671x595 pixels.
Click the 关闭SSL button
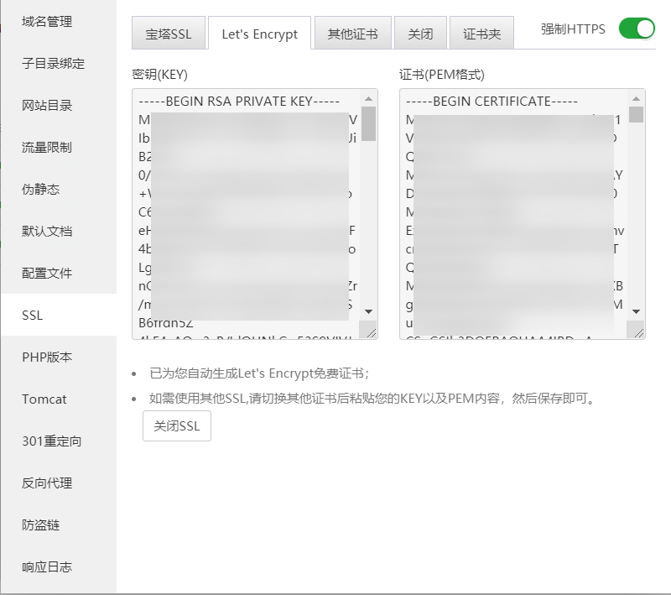[x=177, y=426]
